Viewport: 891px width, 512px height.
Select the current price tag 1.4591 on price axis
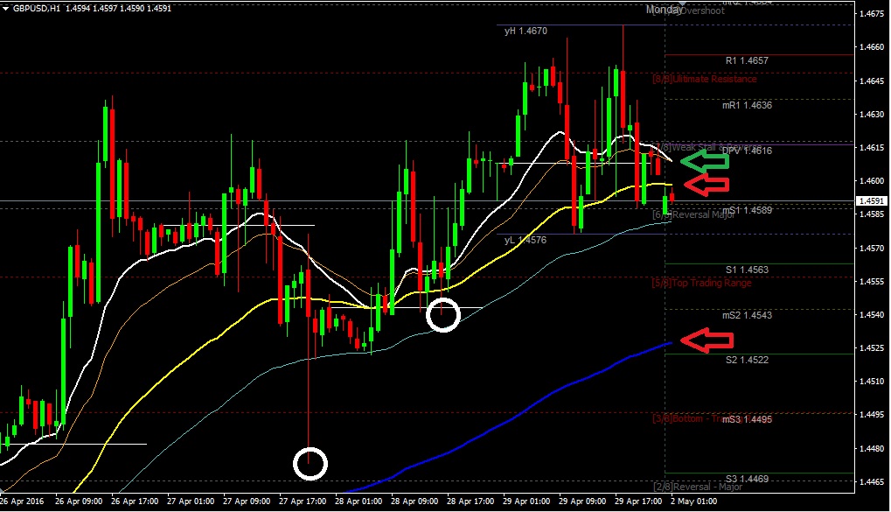(x=872, y=200)
